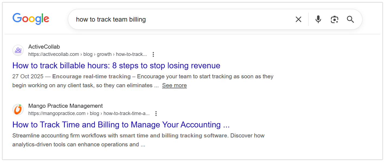This screenshot has height=162, width=385.
Task: Click the X to clear the search query
Action: (x=298, y=19)
